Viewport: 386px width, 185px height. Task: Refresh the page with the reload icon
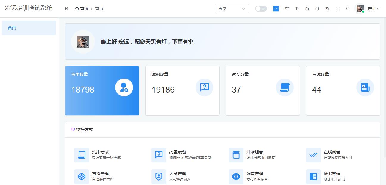tap(347, 9)
